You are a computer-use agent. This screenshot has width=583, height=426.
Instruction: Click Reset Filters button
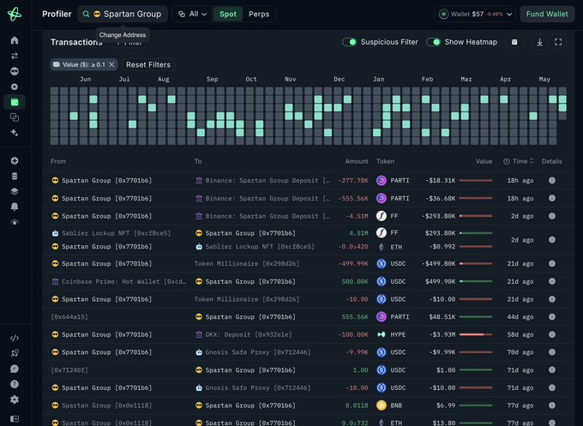pos(148,64)
